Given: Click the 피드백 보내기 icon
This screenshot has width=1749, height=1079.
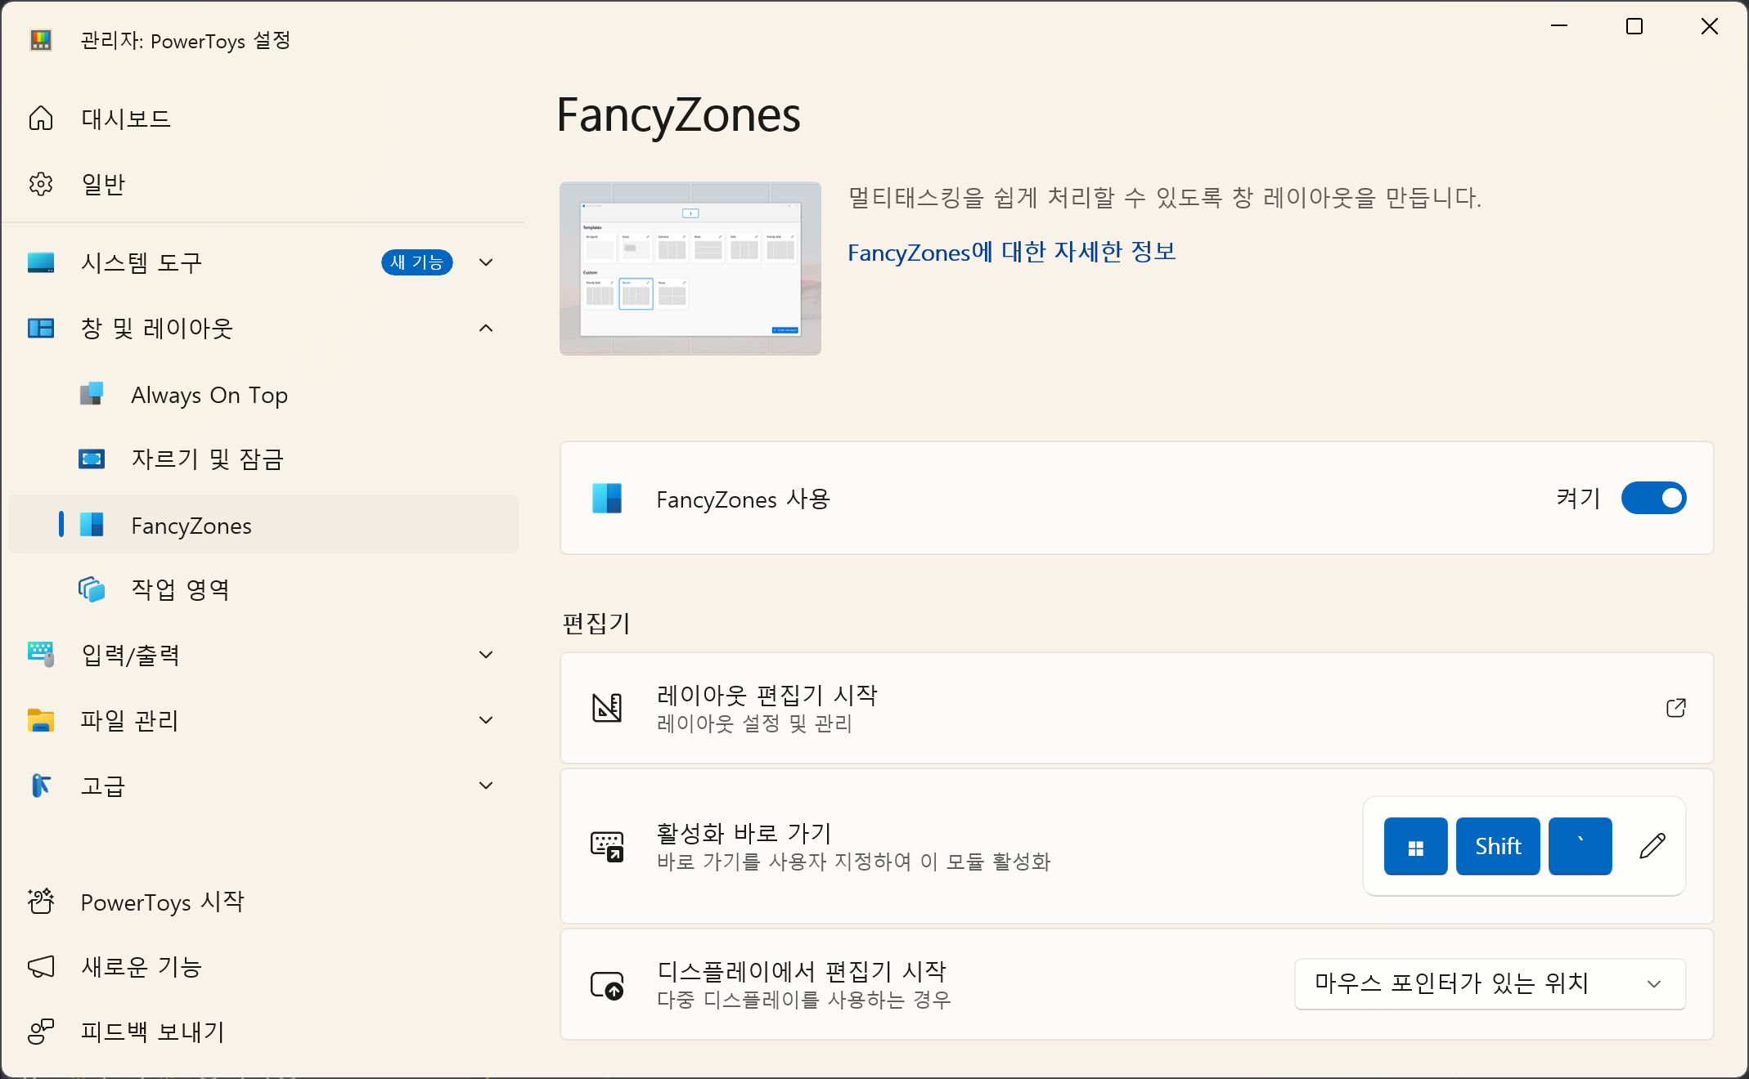Looking at the screenshot, I should click(41, 1032).
